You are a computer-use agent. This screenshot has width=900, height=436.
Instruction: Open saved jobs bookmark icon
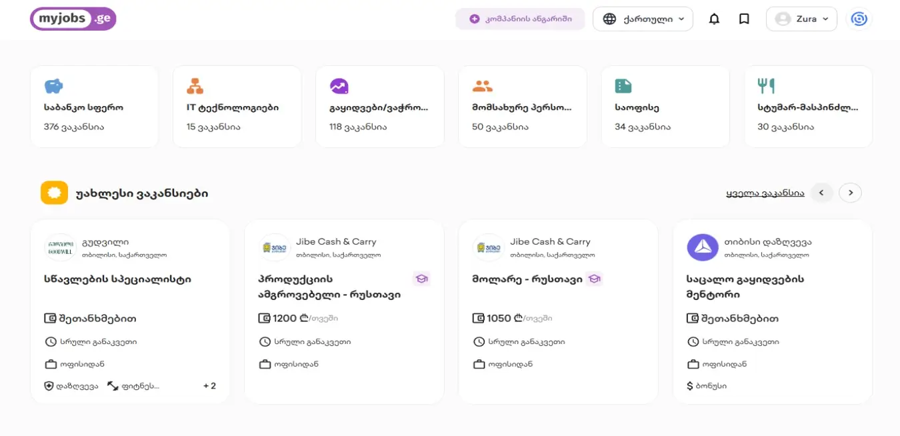[x=744, y=19]
